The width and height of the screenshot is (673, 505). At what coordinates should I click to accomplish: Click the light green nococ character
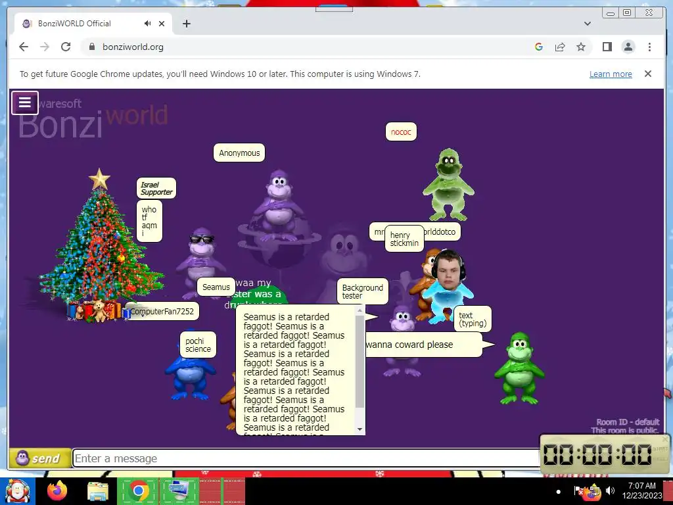[448, 185]
